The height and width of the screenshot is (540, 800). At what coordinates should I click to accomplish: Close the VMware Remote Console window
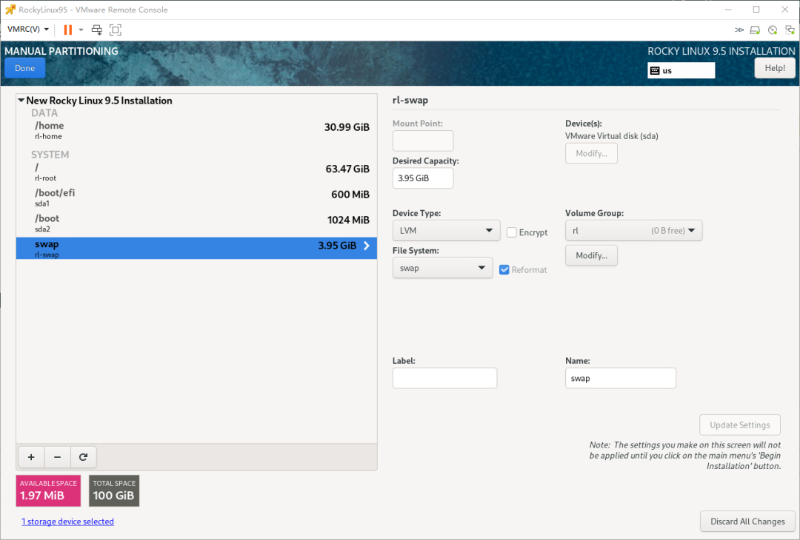(x=784, y=10)
